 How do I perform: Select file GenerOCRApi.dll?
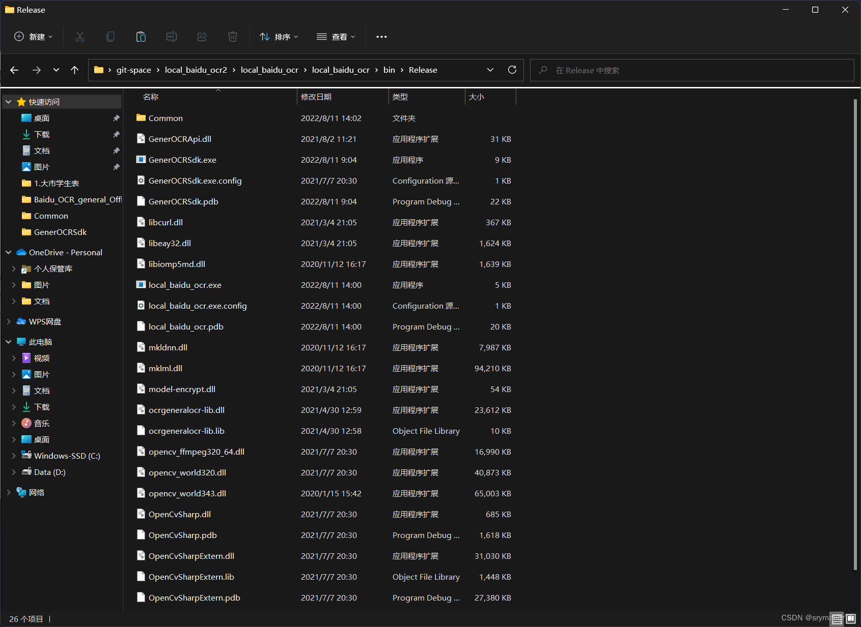point(180,139)
